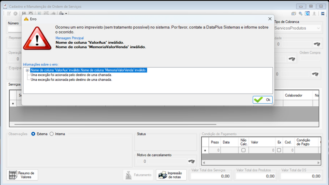Select the Interna observation radio button

[52, 134]
